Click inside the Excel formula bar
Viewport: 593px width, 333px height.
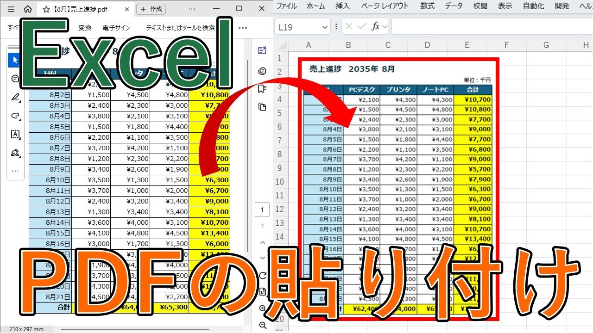pos(492,27)
